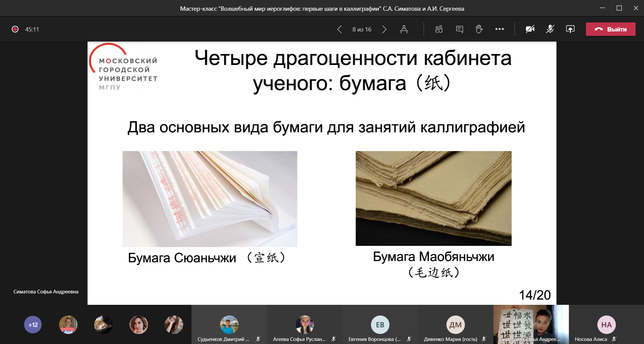Turn on your camera

point(530,29)
